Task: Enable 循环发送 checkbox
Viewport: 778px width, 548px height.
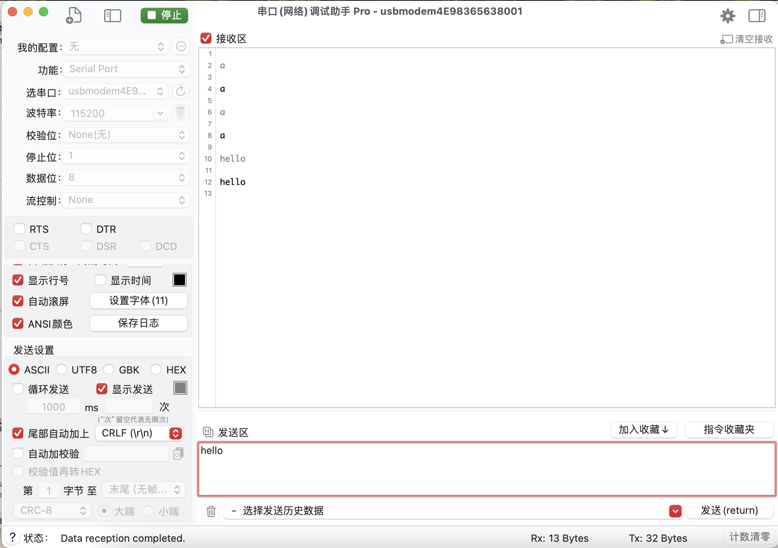Action: (x=18, y=389)
